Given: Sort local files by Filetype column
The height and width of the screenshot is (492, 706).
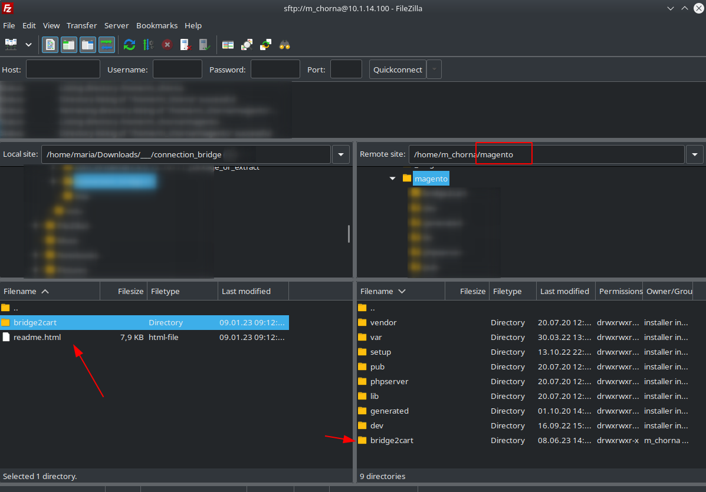Looking at the screenshot, I should [182, 291].
